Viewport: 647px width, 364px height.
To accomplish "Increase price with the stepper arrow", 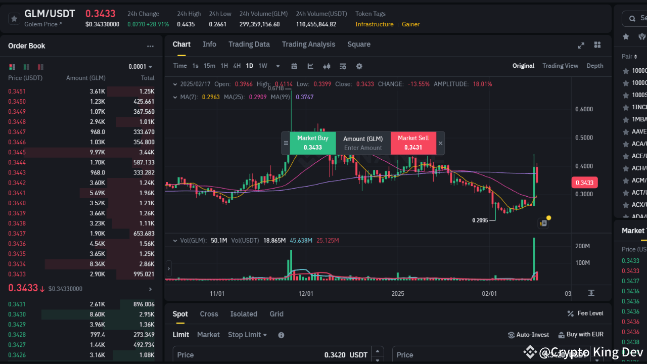I will pos(378,351).
